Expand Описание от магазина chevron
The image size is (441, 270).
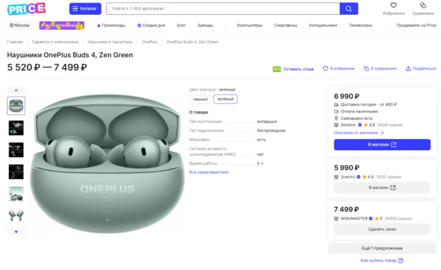tap(382, 133)
